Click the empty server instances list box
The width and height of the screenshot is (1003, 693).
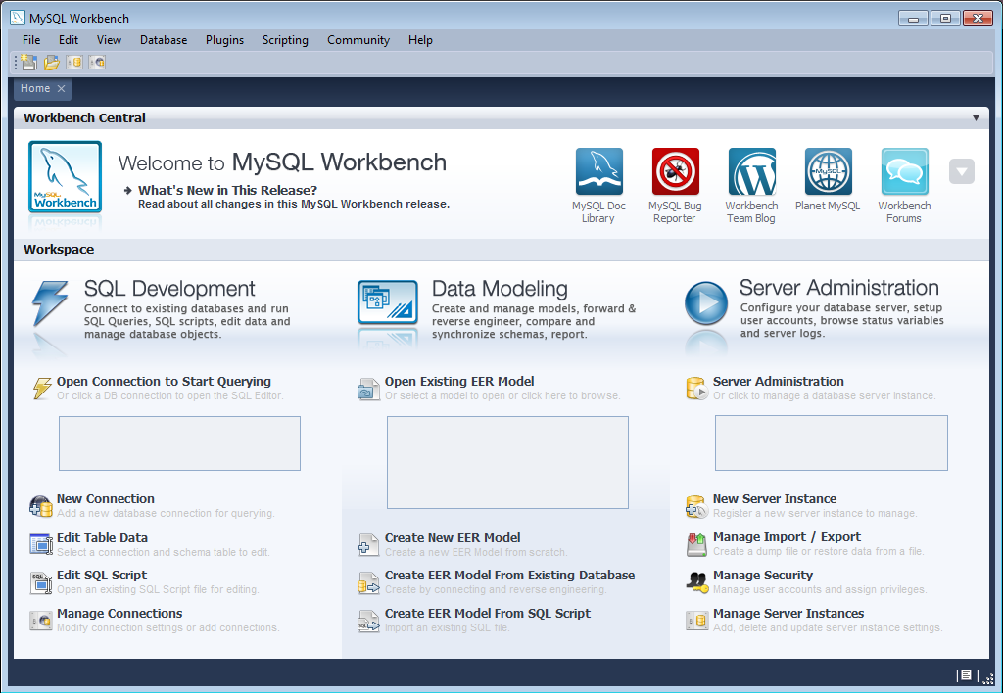pyautogui.click(x=832, y=443)
